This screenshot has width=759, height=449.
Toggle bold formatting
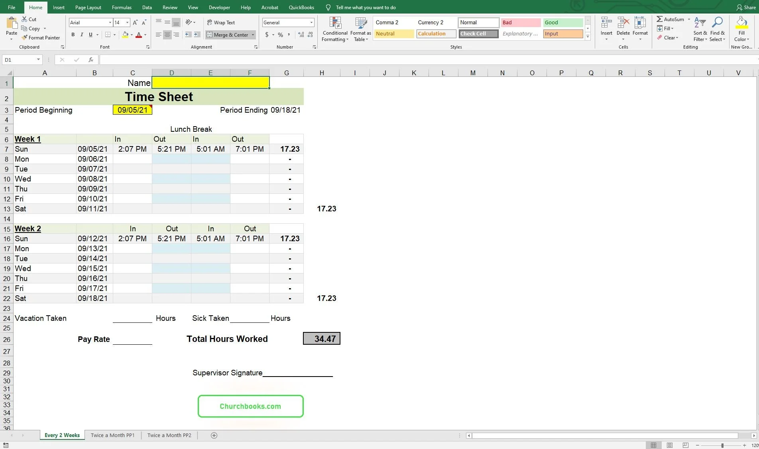tap(73, 35)
